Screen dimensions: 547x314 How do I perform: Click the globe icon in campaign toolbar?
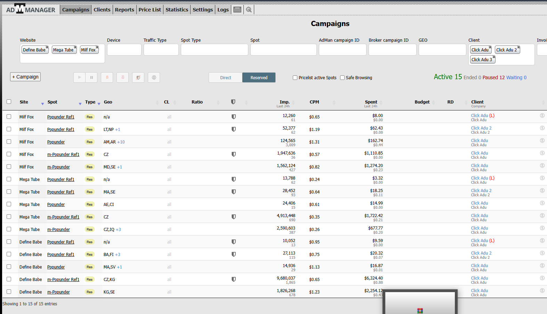[154, 77]
